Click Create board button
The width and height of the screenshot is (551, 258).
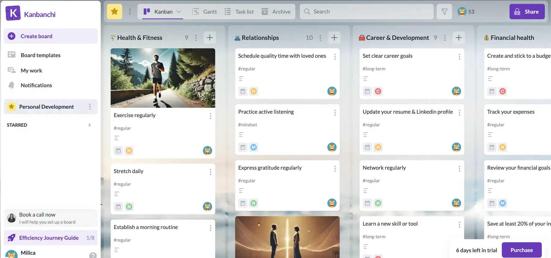coord(51,36)
